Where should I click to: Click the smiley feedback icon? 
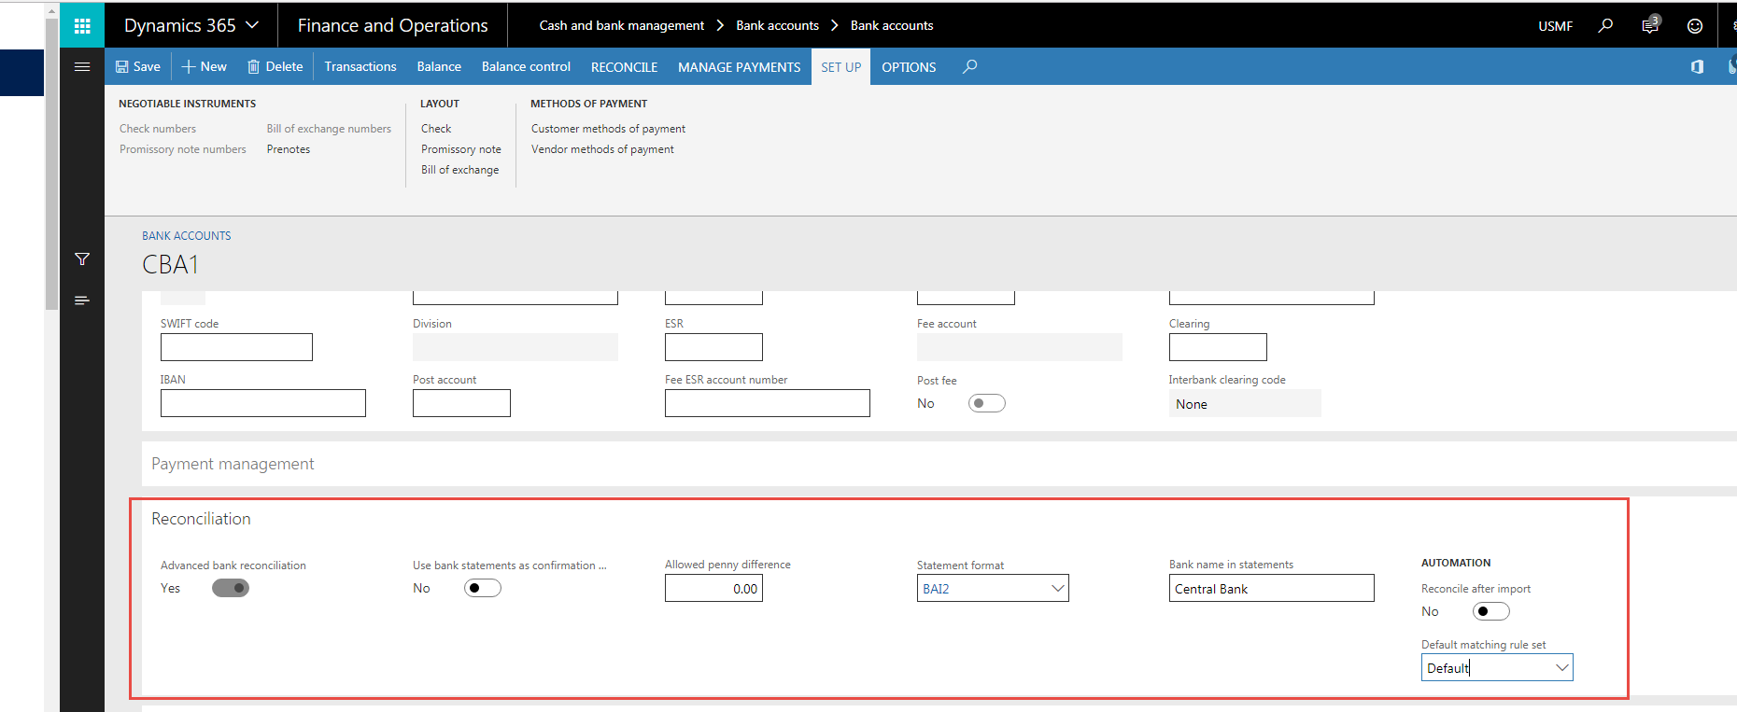click(1694, 26)
